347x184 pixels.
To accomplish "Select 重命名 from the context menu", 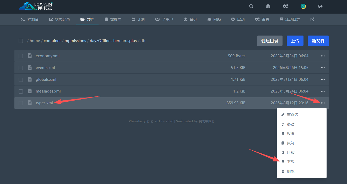I will click(302, 115).
